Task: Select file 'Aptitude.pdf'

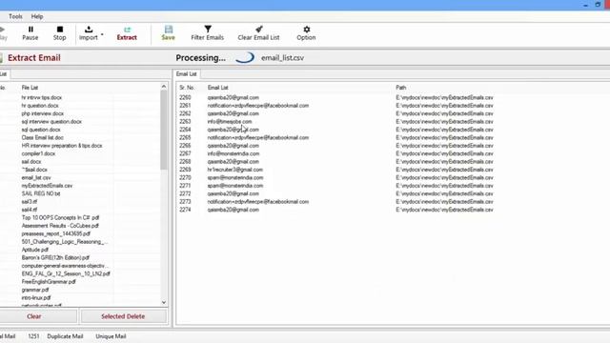Action: (x=35, y=250)
